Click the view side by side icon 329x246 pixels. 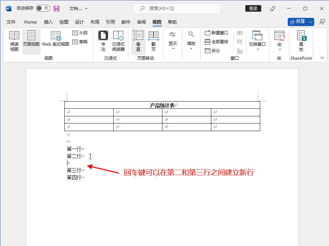(240, 33)
